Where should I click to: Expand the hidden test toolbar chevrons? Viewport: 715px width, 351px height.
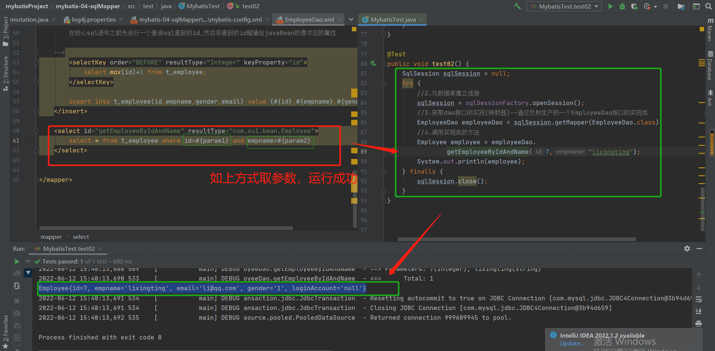coord(28,261)
